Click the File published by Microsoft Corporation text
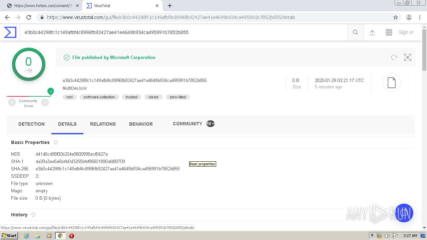This screenshot has height=240, width=427. 114,57
